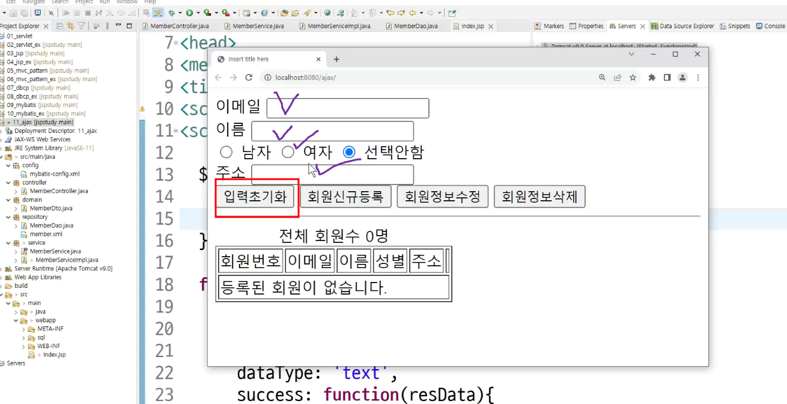
Task: Select mybatis-config.xml in Project Explorer
Action: pos(55,174)
